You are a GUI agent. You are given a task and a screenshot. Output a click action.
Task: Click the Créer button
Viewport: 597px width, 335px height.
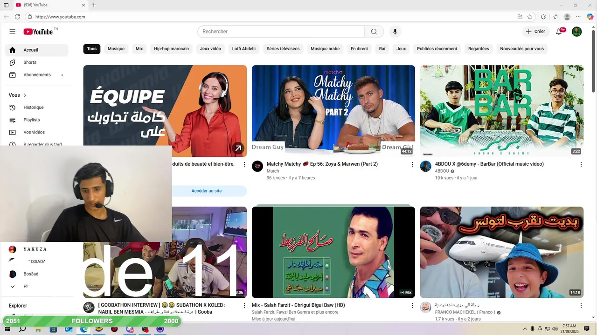click(x=535, y=32)
